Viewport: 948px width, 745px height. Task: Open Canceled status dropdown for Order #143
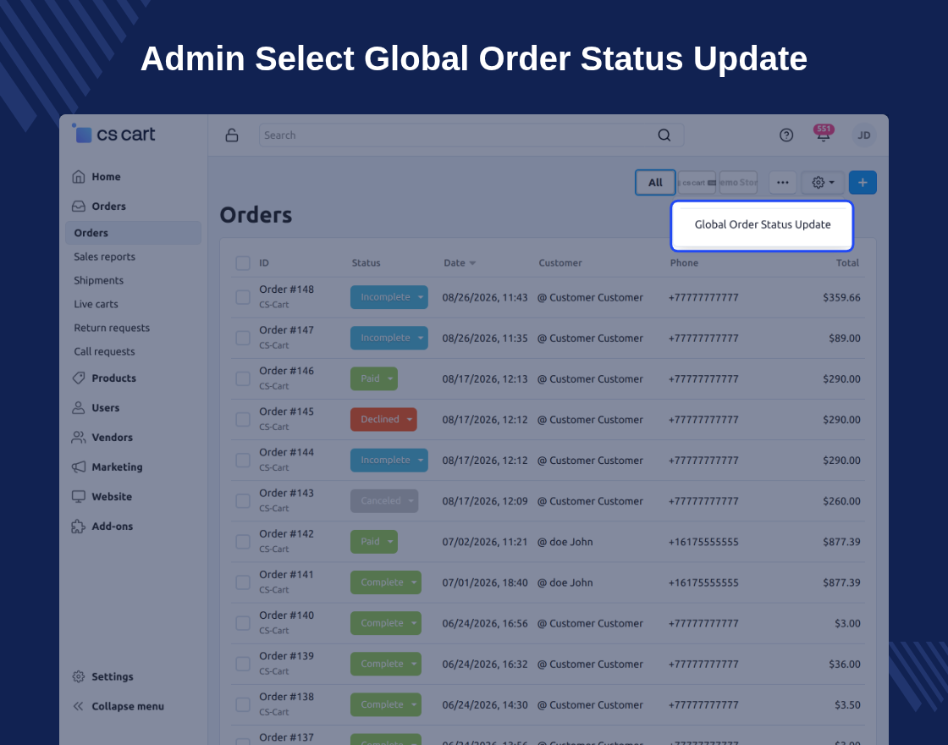pos(384,500)
